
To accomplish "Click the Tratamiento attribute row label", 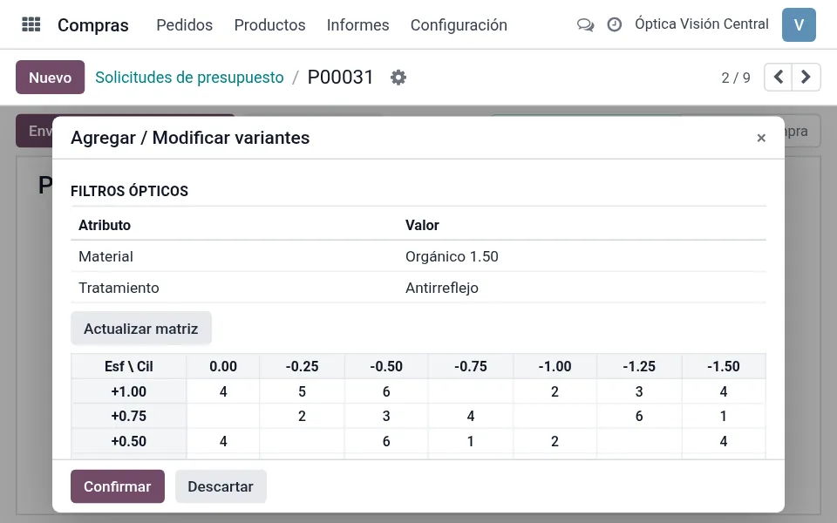I will [119, 288].
